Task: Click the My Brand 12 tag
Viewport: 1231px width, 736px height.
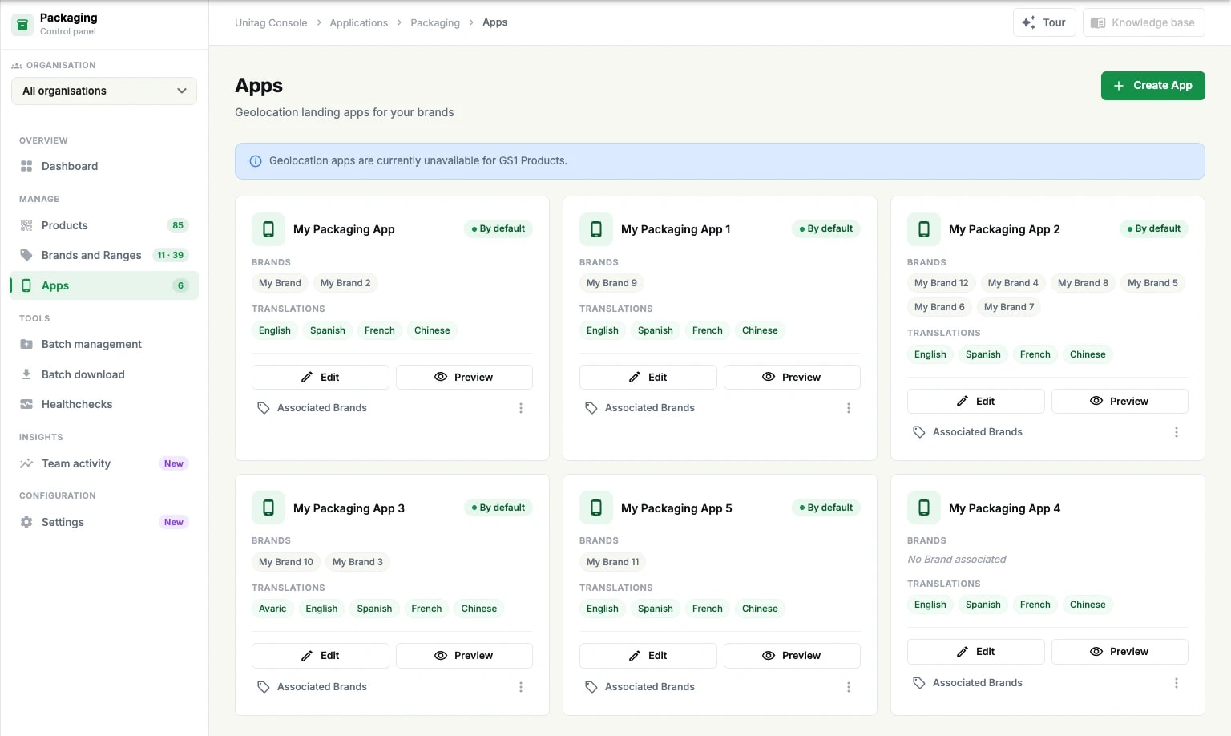Action: (x=941, y=283)
